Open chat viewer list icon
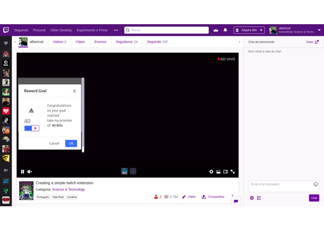Screen dimensions: 324x230 click(x=259, y=198)
